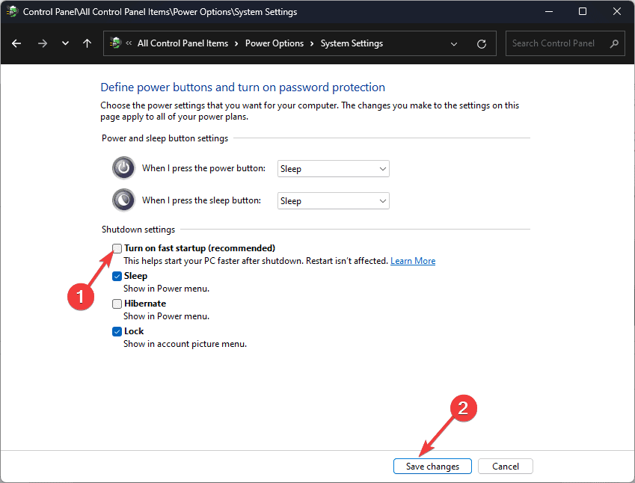The image size is (635, 483).
Task: Click the Back navigation arrow
Action: [x=16, y=43]
